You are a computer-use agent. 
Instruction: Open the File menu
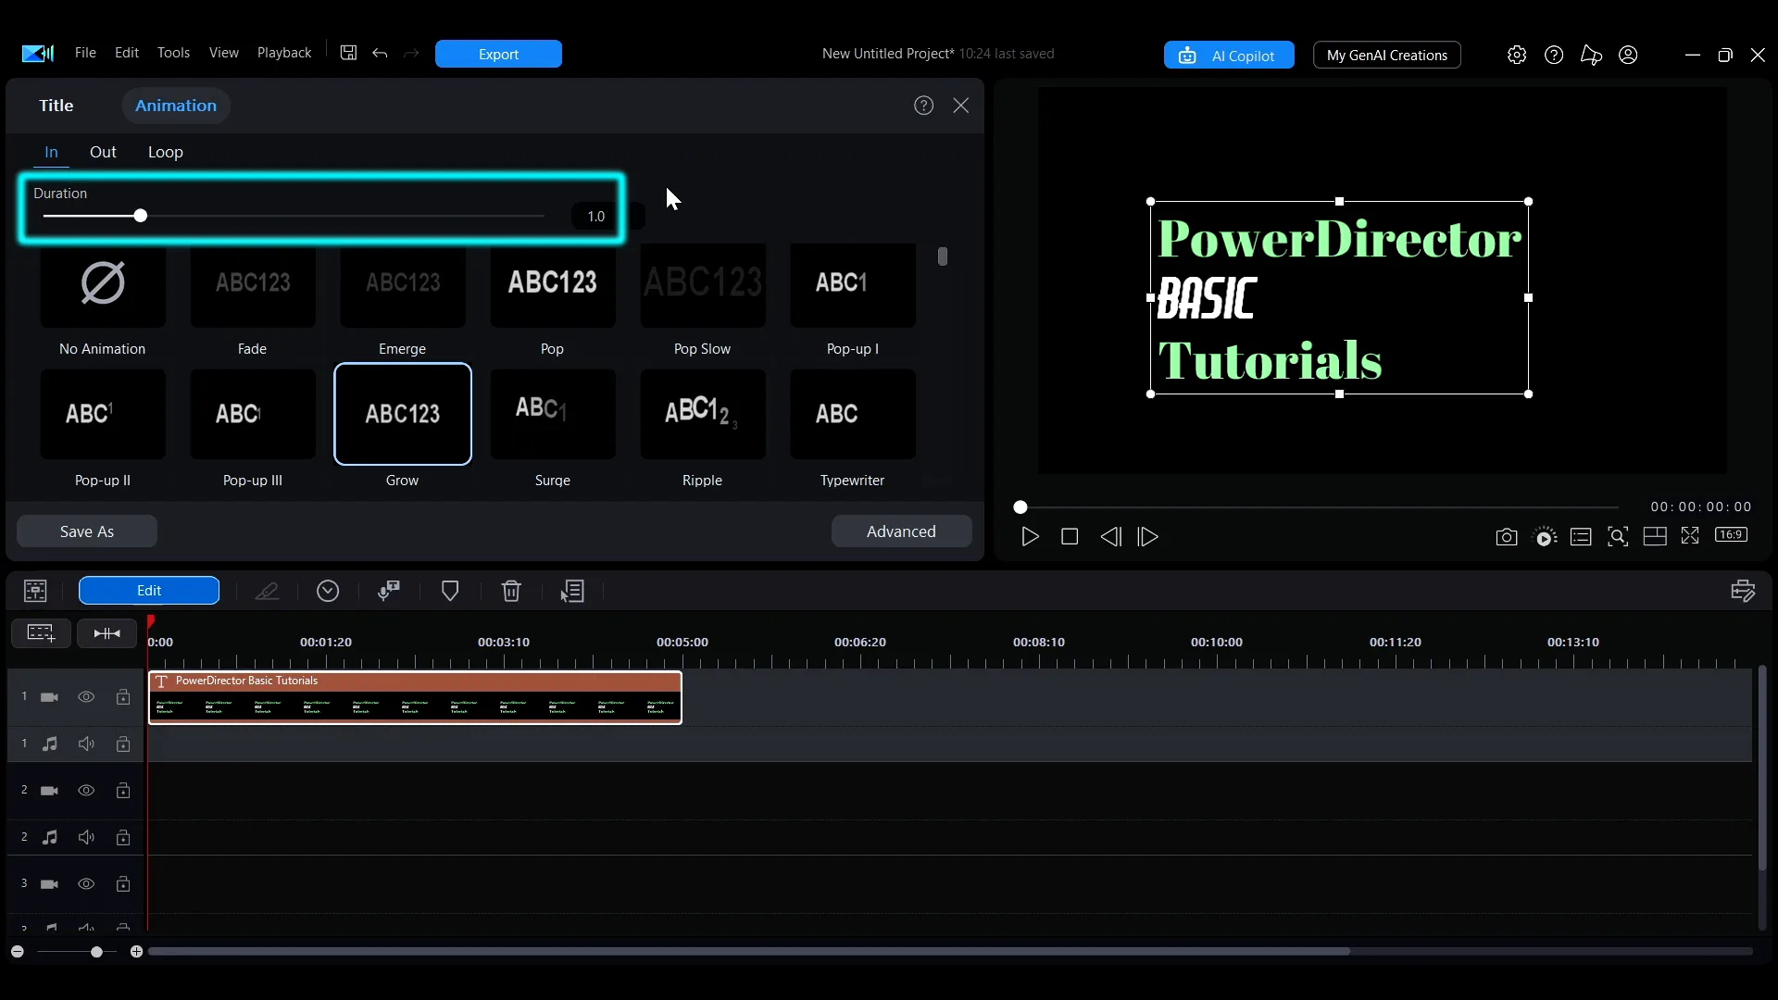pos(85,53)
